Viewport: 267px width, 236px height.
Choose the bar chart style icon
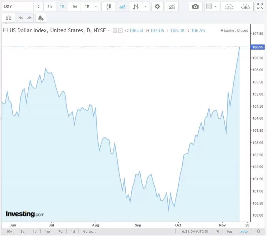tap(136, 6)
